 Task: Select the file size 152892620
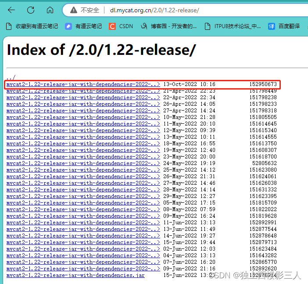pos(263,269)
